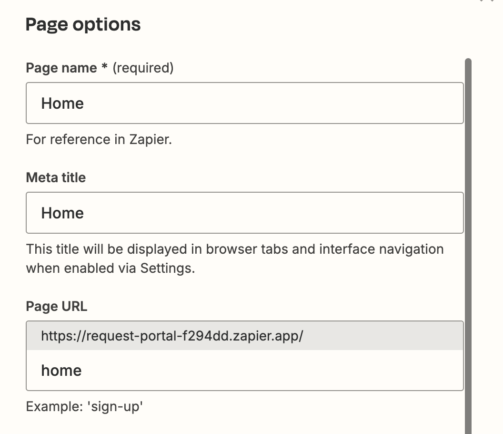Click the 'Page options' heading
Image resolution: width=503 pixels, height=434 pixels.
tap(83, 24)
